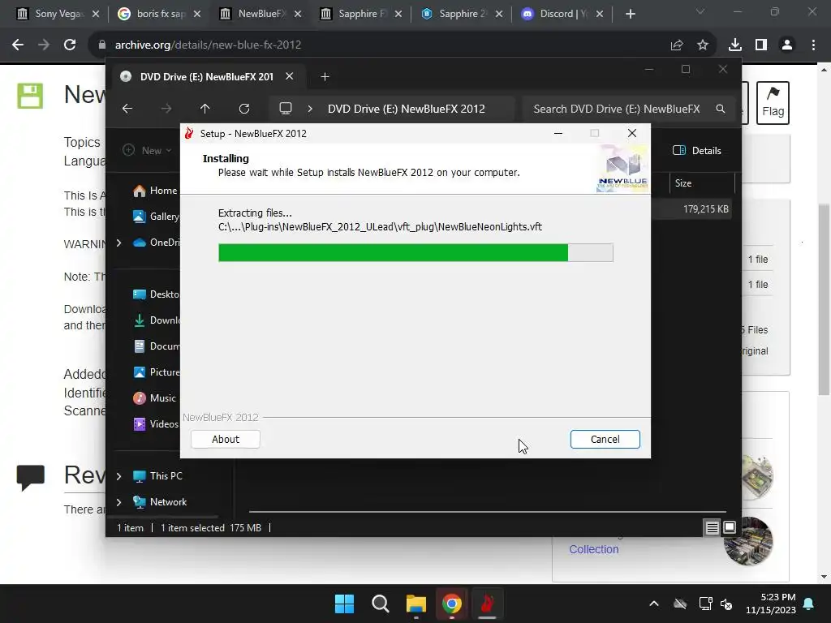
Task: Expand breadcrumb chevron before DVD Drive
Action: pyautogui.click(x=310, y=109)
